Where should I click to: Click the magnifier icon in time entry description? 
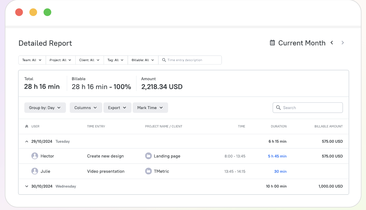tap(164, 60)
